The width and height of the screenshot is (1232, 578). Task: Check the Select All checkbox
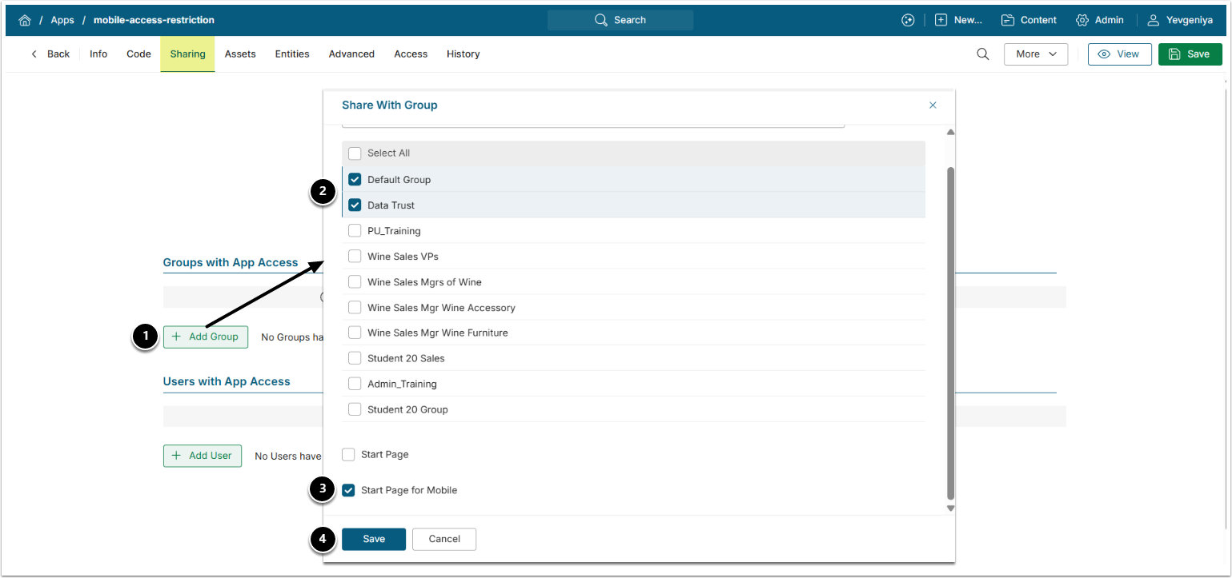coord(355,153)
